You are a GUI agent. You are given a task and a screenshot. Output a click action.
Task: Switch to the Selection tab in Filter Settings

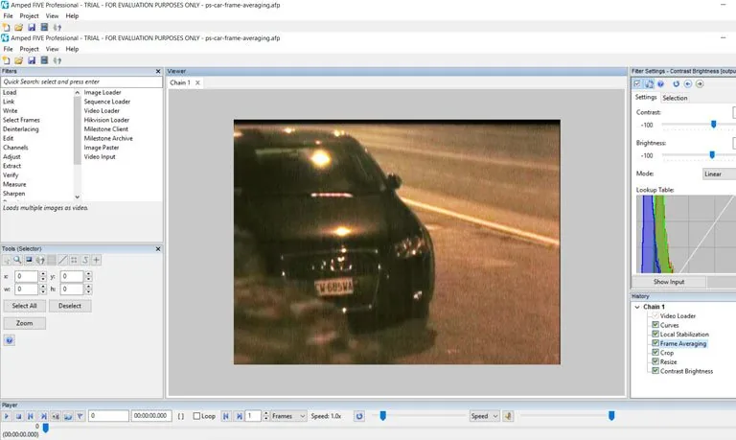[675, 98]
